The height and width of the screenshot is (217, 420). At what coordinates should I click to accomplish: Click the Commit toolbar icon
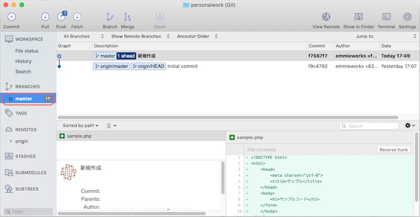click(x=11, y=17)
